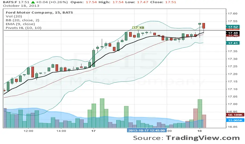Select the BB (20, close, 2) indicator label
245x144 pixels.
[23, 20]
